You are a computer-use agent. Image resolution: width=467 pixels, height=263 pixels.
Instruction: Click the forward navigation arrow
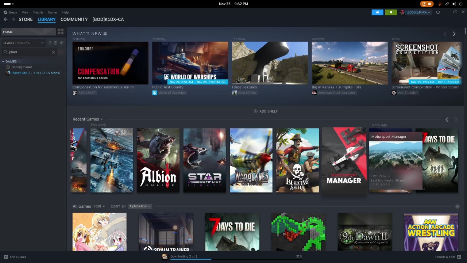pos(13,19)
